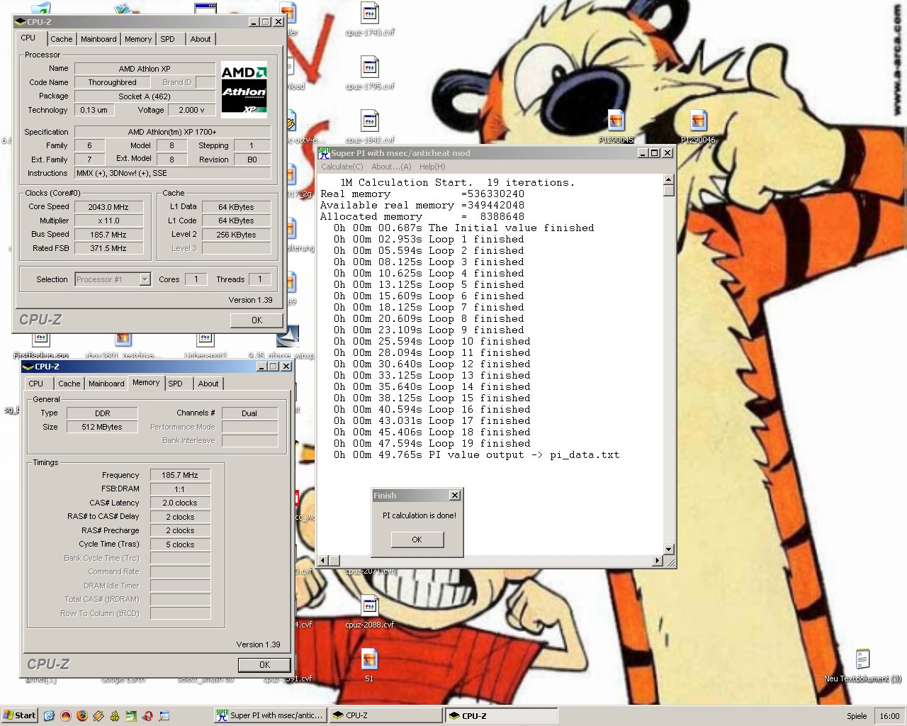
Task: Click the Voltage value 2.000 v
Action: click(191, 110)
